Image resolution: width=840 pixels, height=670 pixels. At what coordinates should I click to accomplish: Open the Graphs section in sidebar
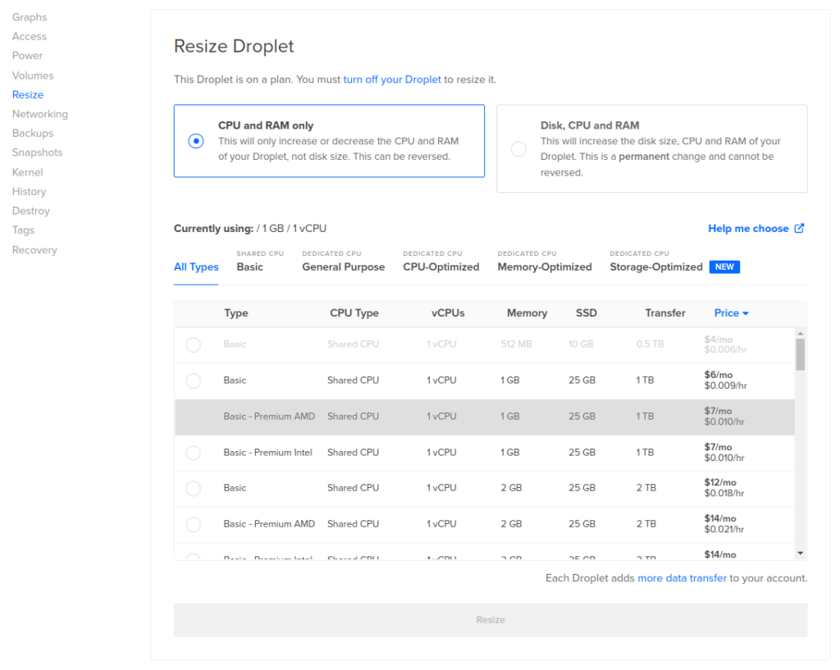pos(30,17)
